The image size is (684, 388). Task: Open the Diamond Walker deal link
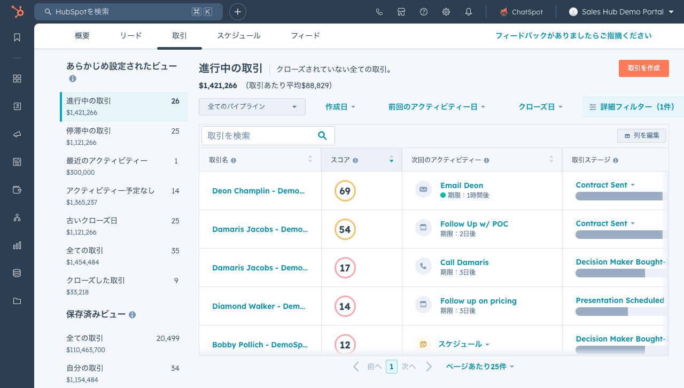click(259, 306)
